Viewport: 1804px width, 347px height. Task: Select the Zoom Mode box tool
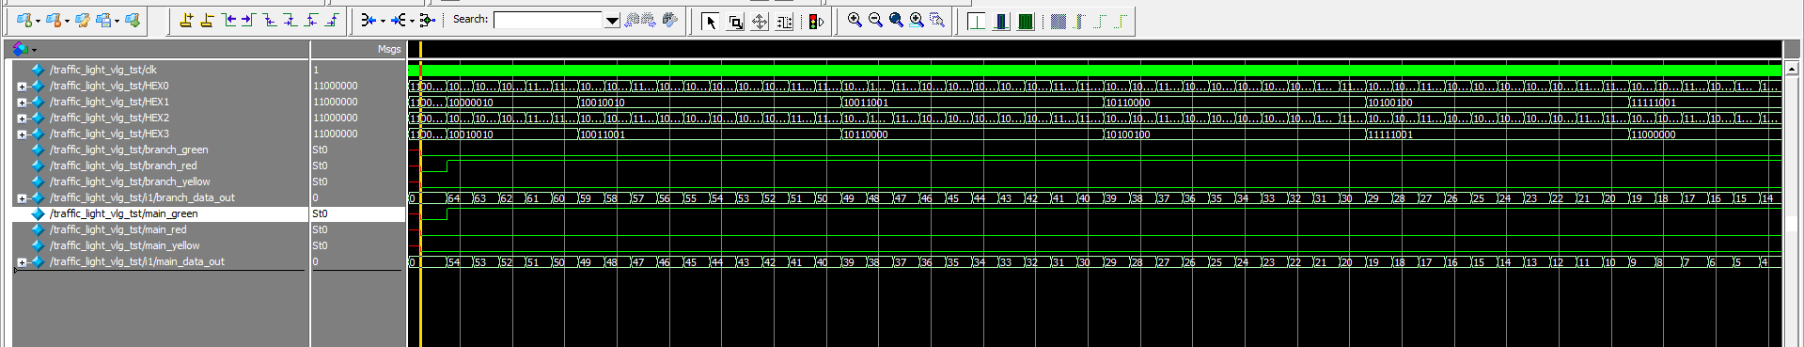click(735, 21)
